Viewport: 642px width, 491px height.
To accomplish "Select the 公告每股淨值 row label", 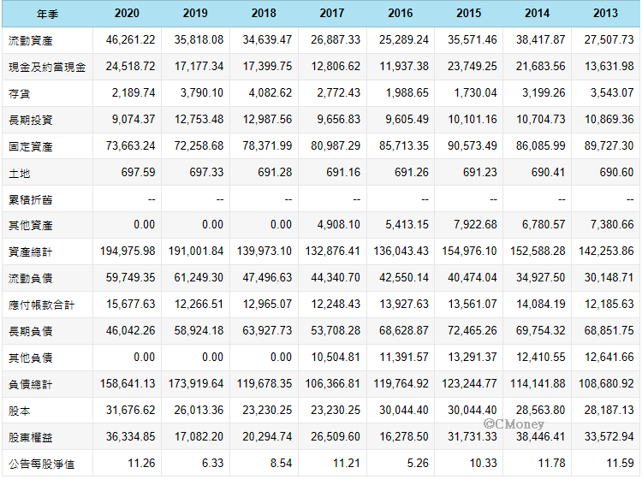I will (x=42, y=464).
